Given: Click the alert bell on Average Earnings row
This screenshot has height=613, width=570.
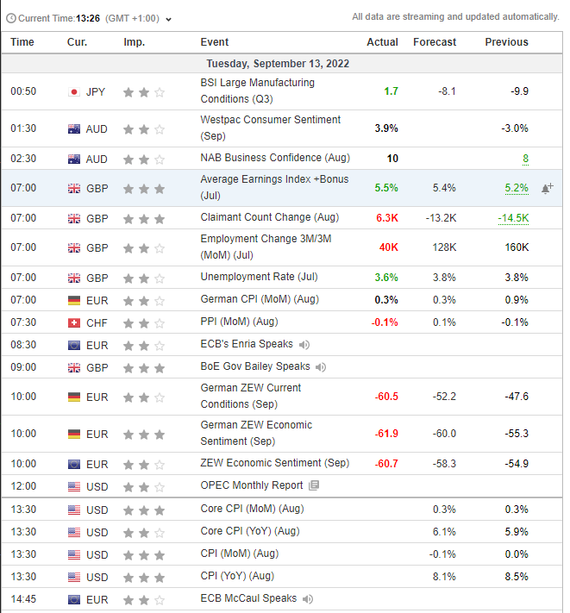Looking at the screenshot, I should pyautogui.click(x=547, y=188).
